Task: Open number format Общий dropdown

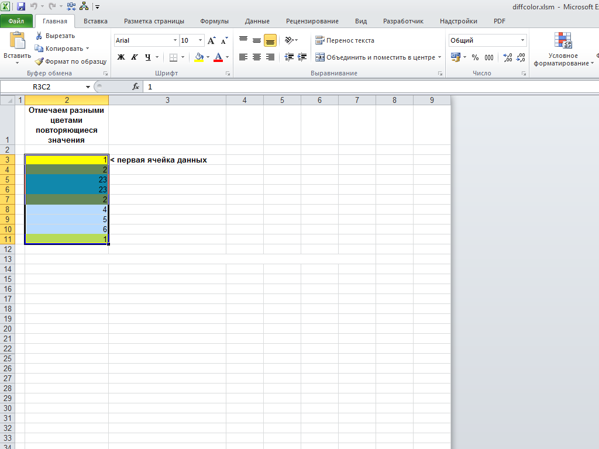Action: (x=522, y=40)
